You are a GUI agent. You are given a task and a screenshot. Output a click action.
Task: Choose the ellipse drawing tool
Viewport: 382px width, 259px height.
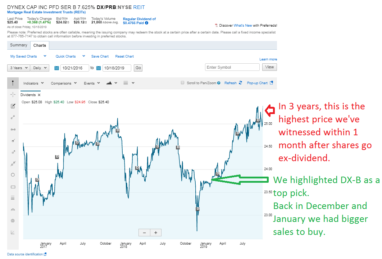click(13, 175)
